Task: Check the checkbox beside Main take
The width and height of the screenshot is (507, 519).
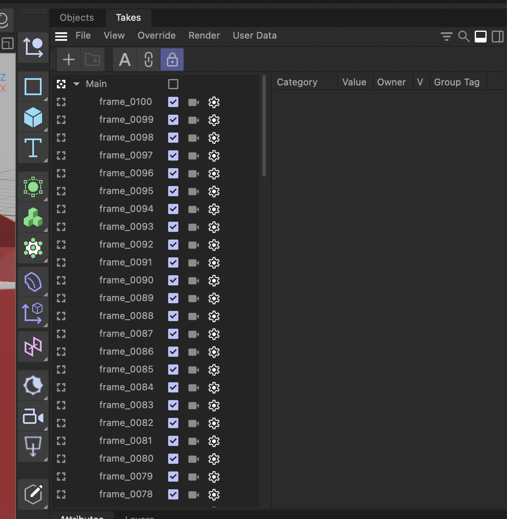Action: pyautogui.click(x=173, y=84)
